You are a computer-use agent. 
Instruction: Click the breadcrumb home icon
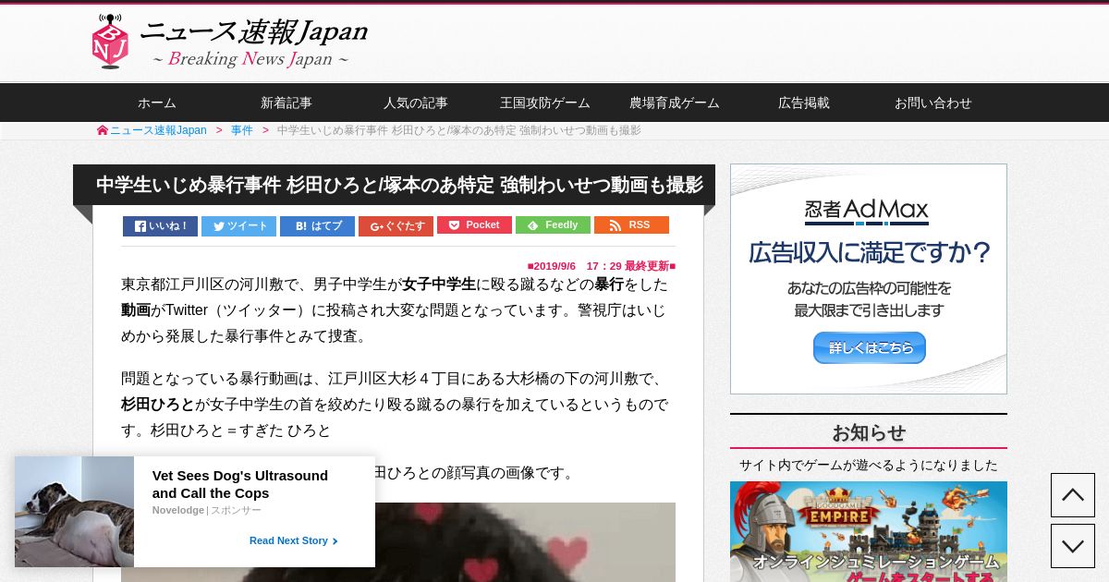pyautogui.click(x=103, y=130)
